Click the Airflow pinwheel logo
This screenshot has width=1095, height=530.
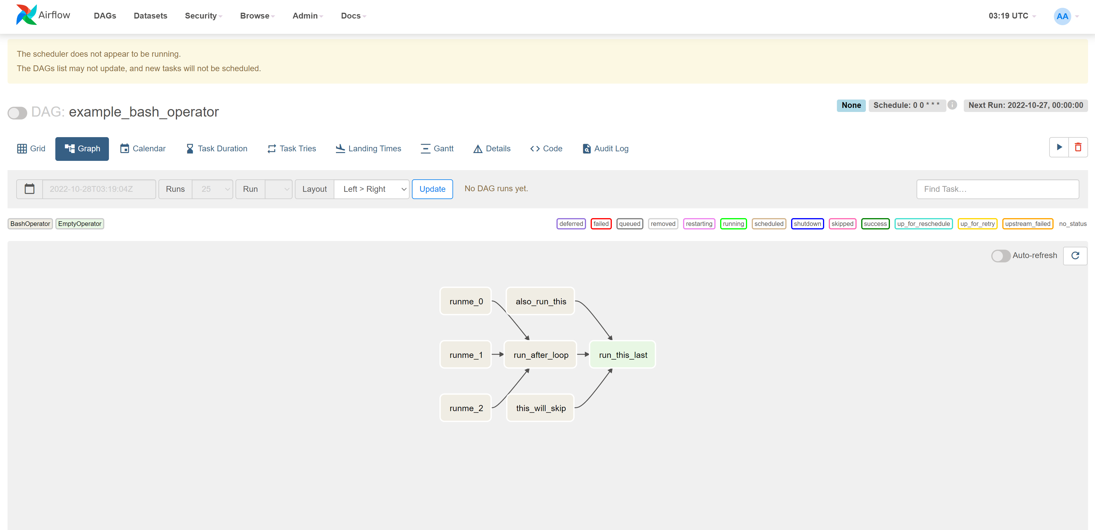click(26, 15)
